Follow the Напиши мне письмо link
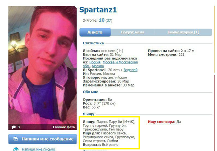The width and height of the screenshot is (217, 151). tap(38, 149)
